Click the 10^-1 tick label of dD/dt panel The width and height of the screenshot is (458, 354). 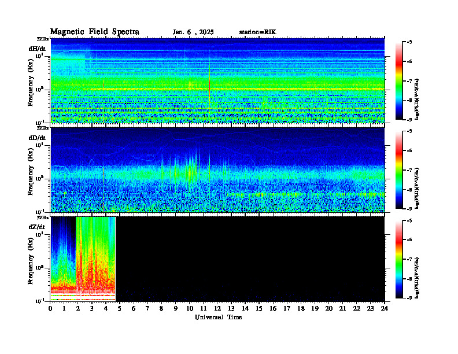tap(39, 212)
